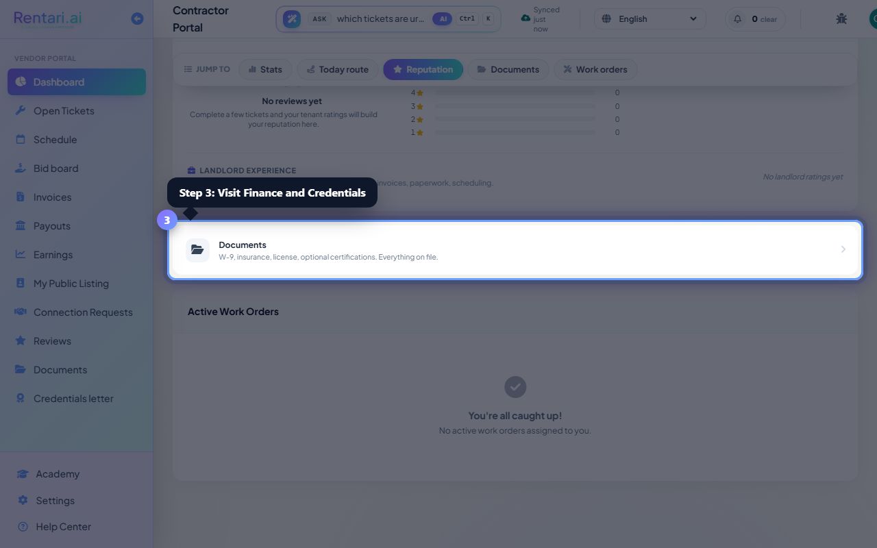This screenshot has width=877, height=548.
Task: Open the Payouts page
Action: click(x=77, y=225)
